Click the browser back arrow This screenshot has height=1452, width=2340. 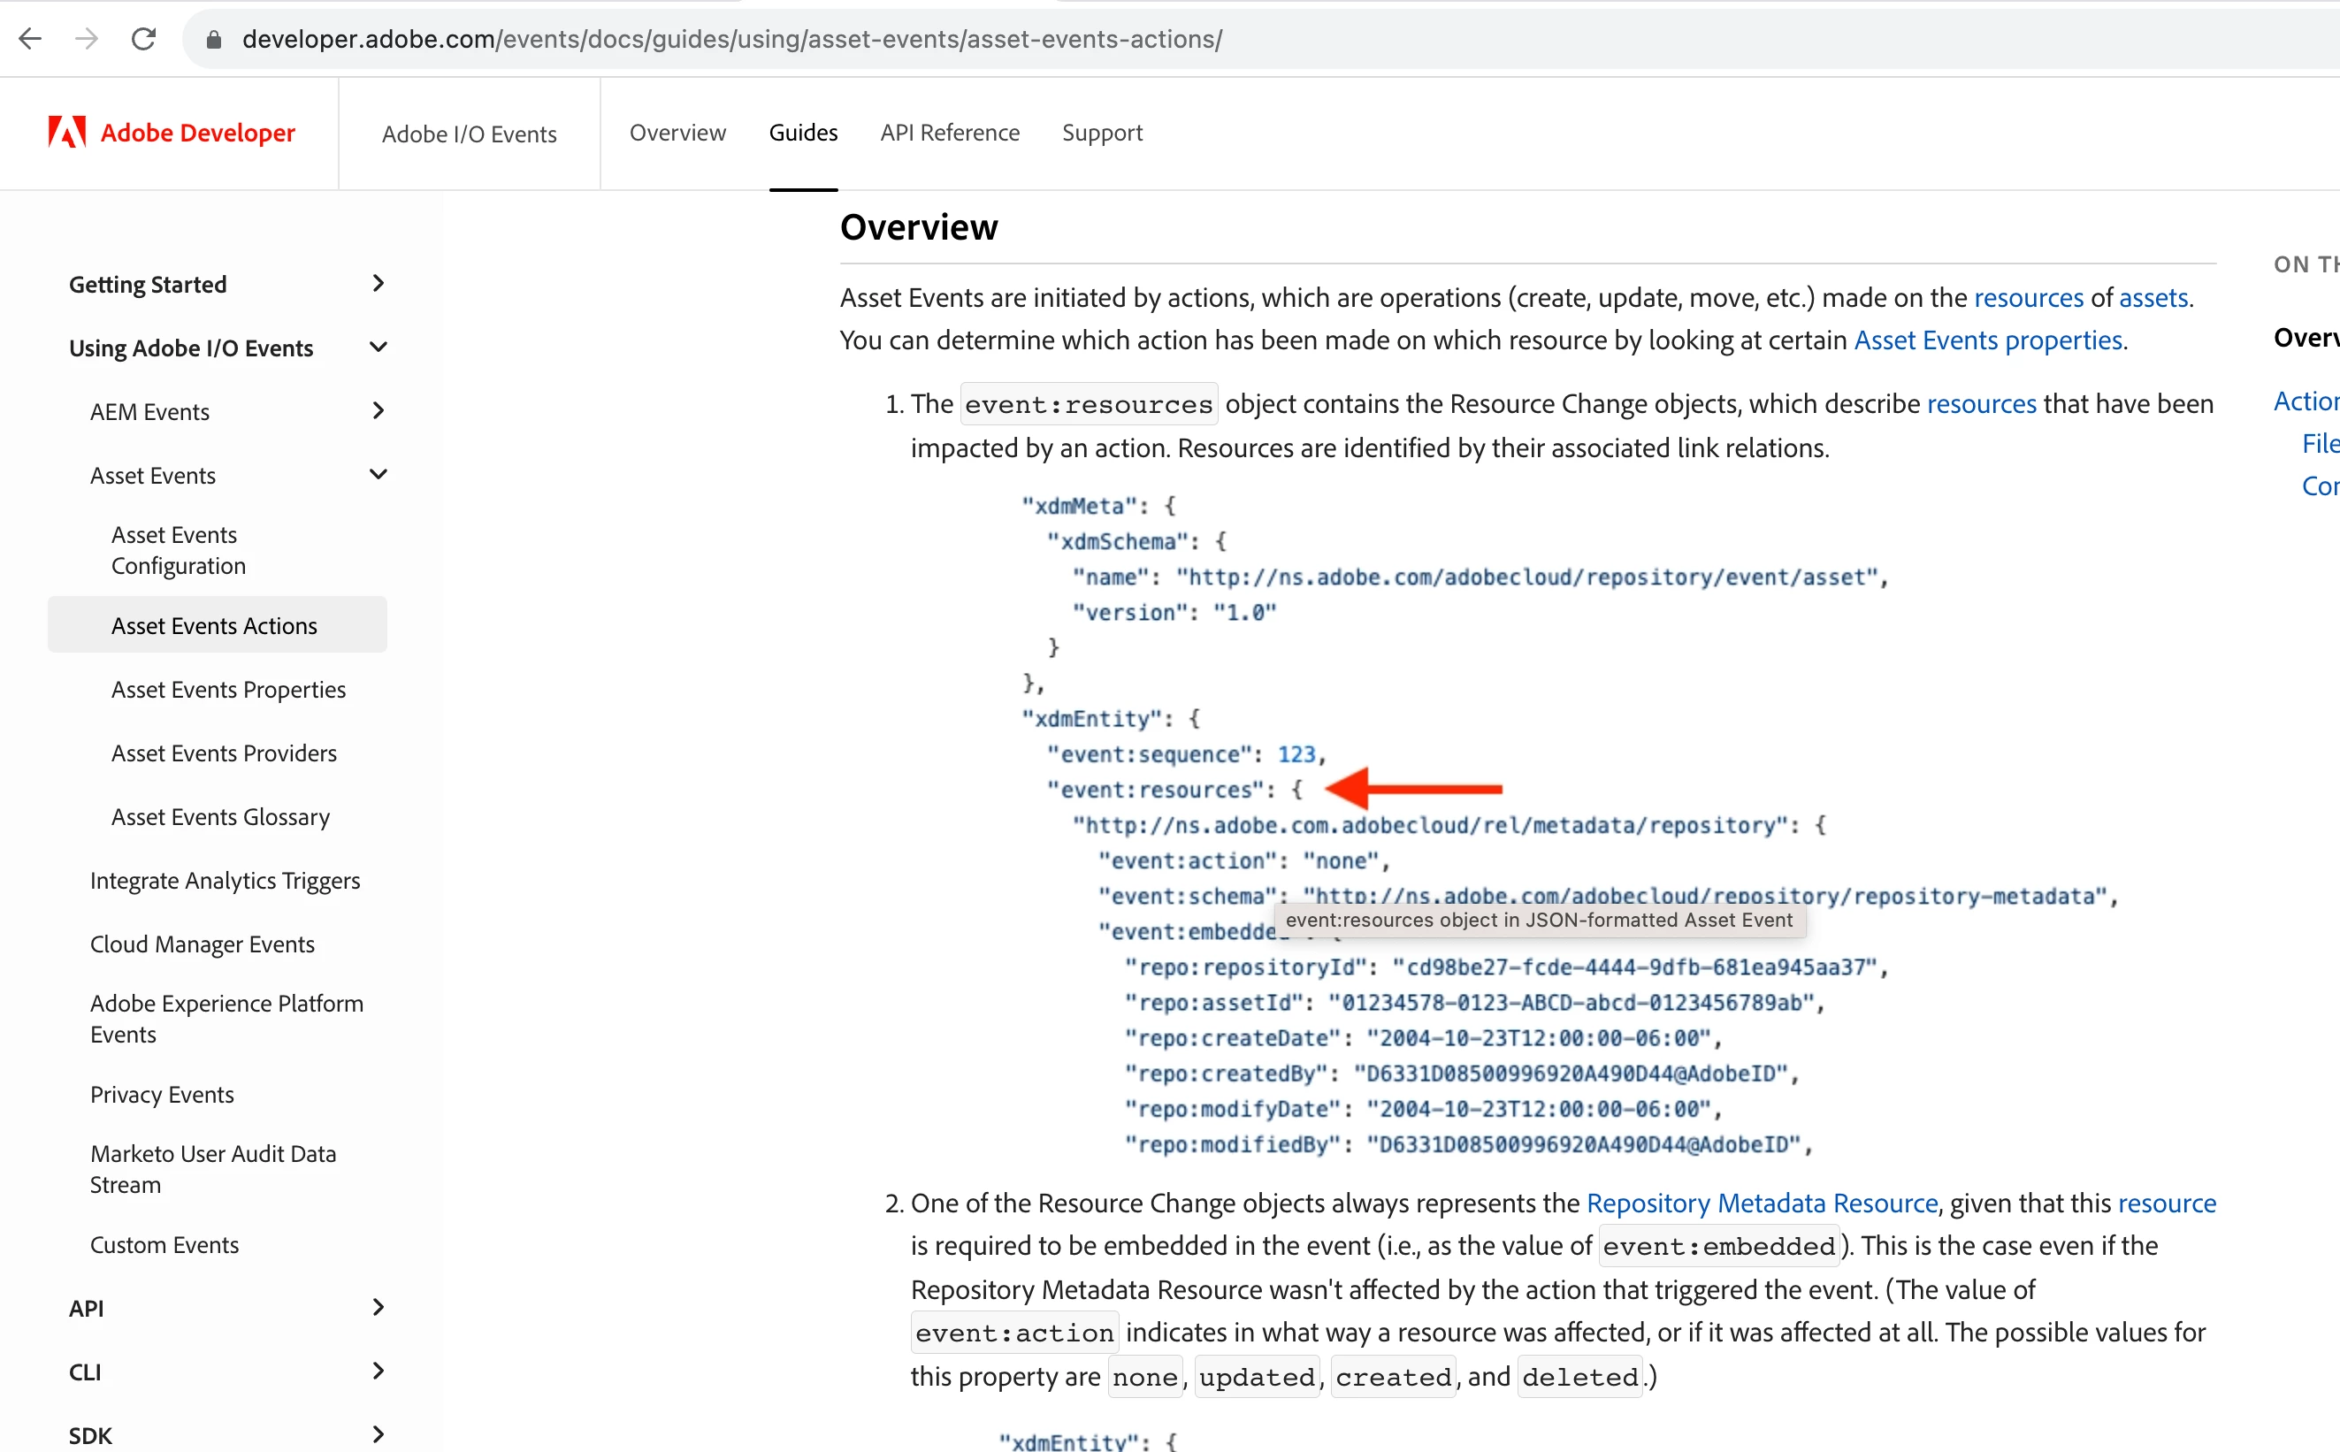point(31,38)
